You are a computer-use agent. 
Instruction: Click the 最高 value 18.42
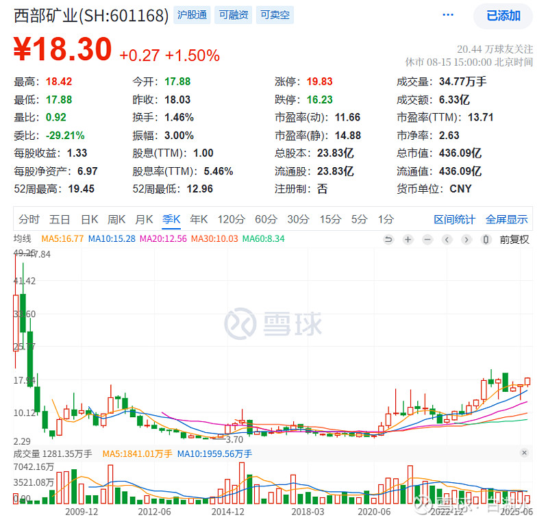pos(59,82)
